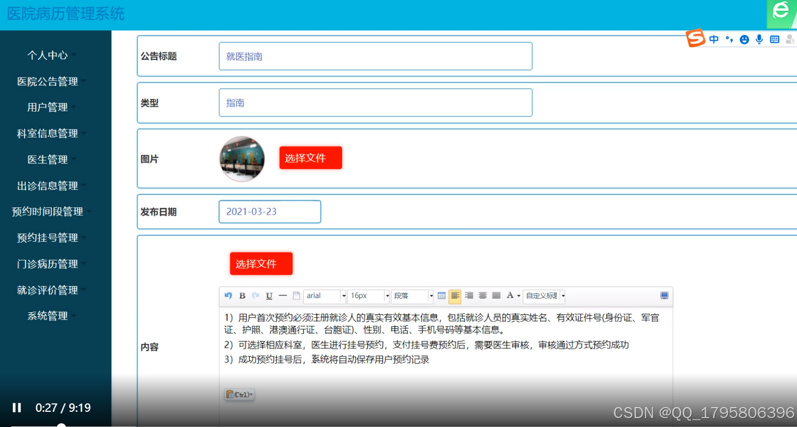
Task: Click the 公告标题 input field
Action: [x=376, y=56]
